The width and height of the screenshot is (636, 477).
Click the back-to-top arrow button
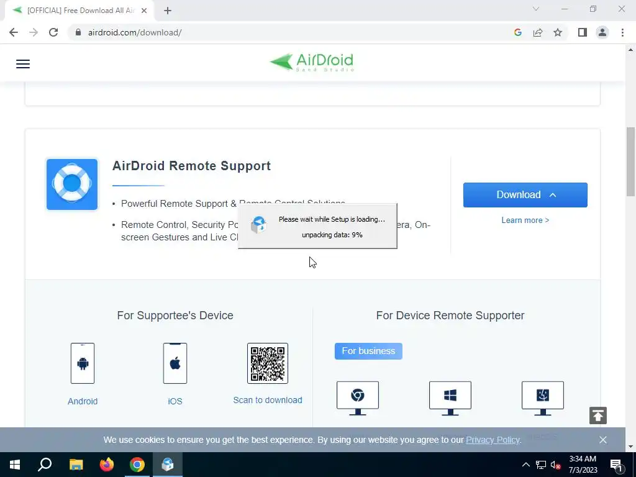point(598,416)
